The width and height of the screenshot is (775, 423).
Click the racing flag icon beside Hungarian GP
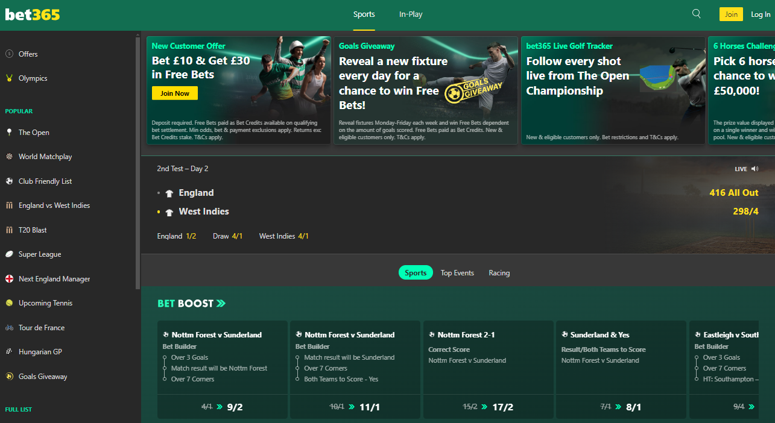point(9,352)
